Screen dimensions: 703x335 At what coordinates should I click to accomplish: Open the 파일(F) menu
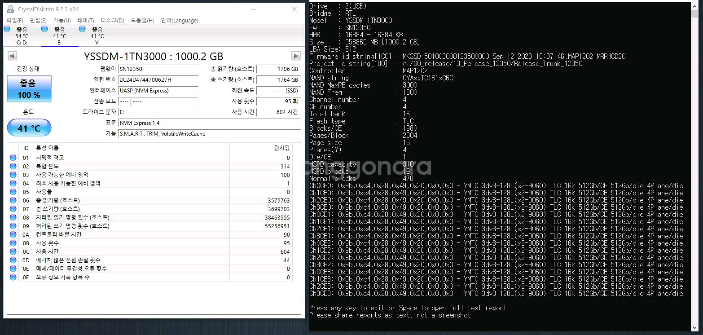(x=15, y=20)
